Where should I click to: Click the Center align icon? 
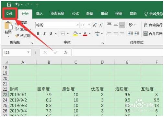115,34
